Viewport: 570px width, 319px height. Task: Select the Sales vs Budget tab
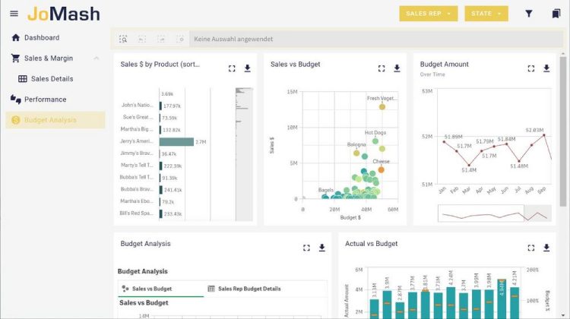[152, 289]
